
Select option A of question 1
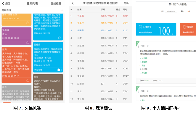144,58
